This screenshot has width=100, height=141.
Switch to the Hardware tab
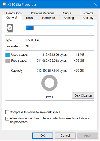pos(49,18)
